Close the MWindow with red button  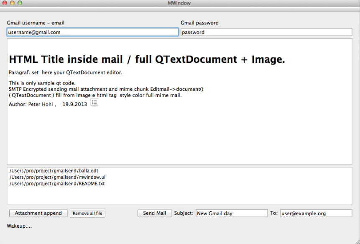[5, 3]
